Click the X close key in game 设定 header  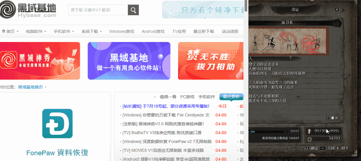[337, 10]
